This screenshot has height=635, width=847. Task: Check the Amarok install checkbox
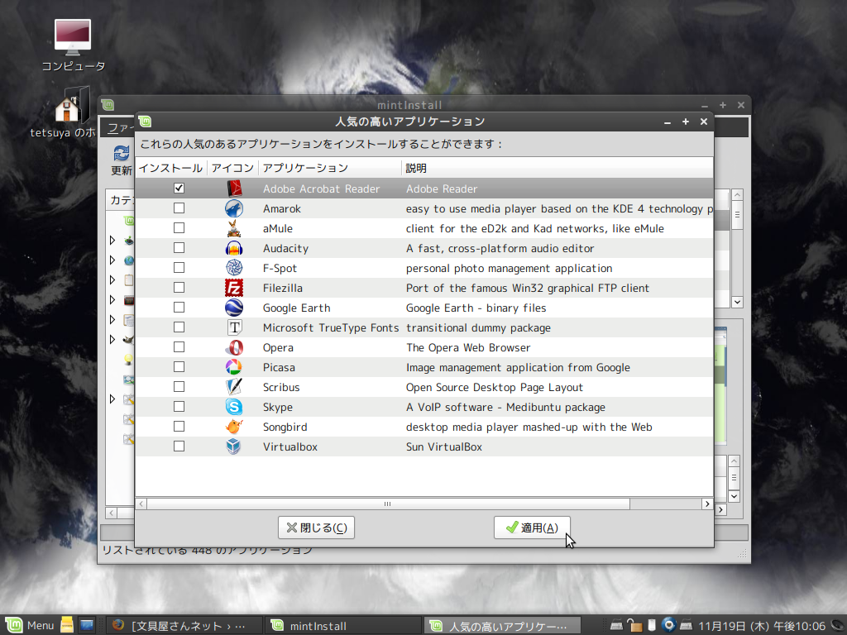tap(179, 208)
